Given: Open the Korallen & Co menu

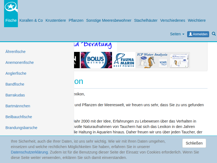Looking at the screenshot, I should coord(31,20).
